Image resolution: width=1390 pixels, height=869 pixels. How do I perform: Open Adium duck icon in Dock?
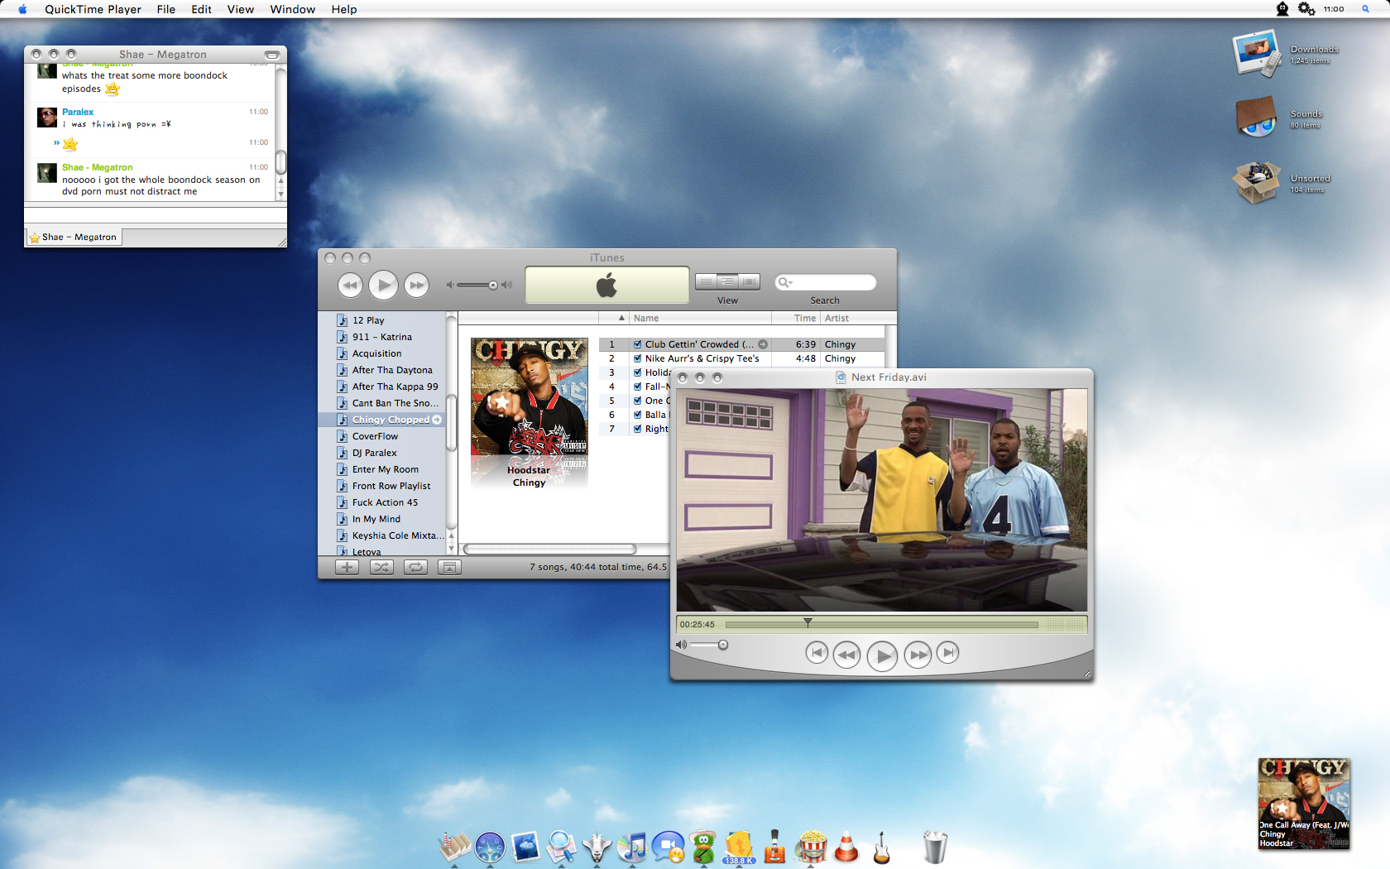pos(703,847)
